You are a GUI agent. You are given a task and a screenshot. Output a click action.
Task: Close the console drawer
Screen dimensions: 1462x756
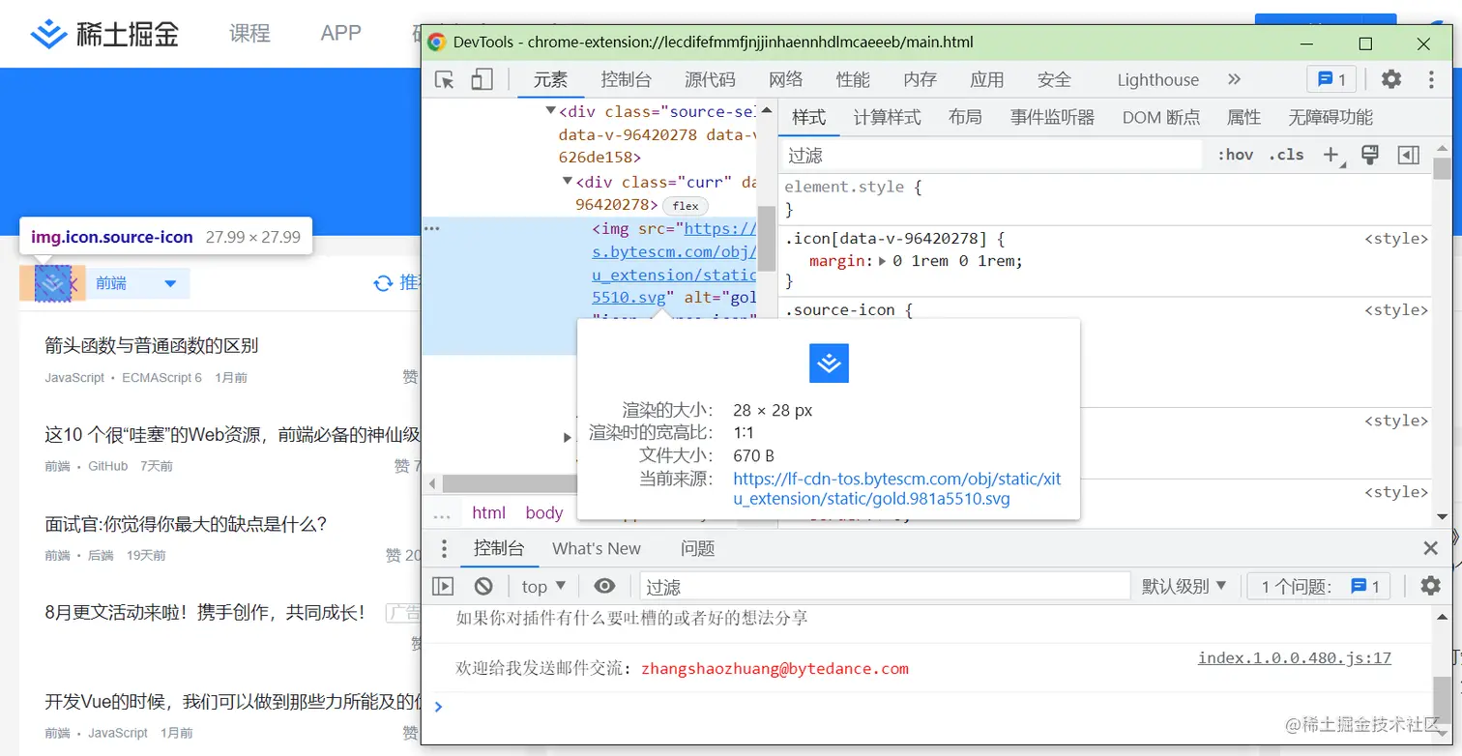pyautogui.click(x=1431, y=548)
